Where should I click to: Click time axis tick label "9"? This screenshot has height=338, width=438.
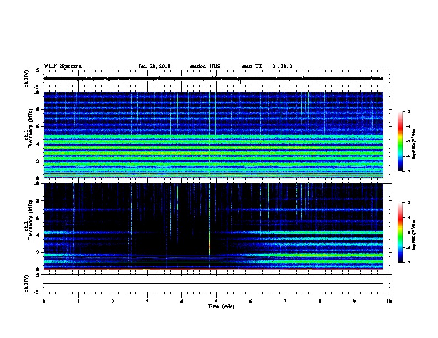click(354, 302)
